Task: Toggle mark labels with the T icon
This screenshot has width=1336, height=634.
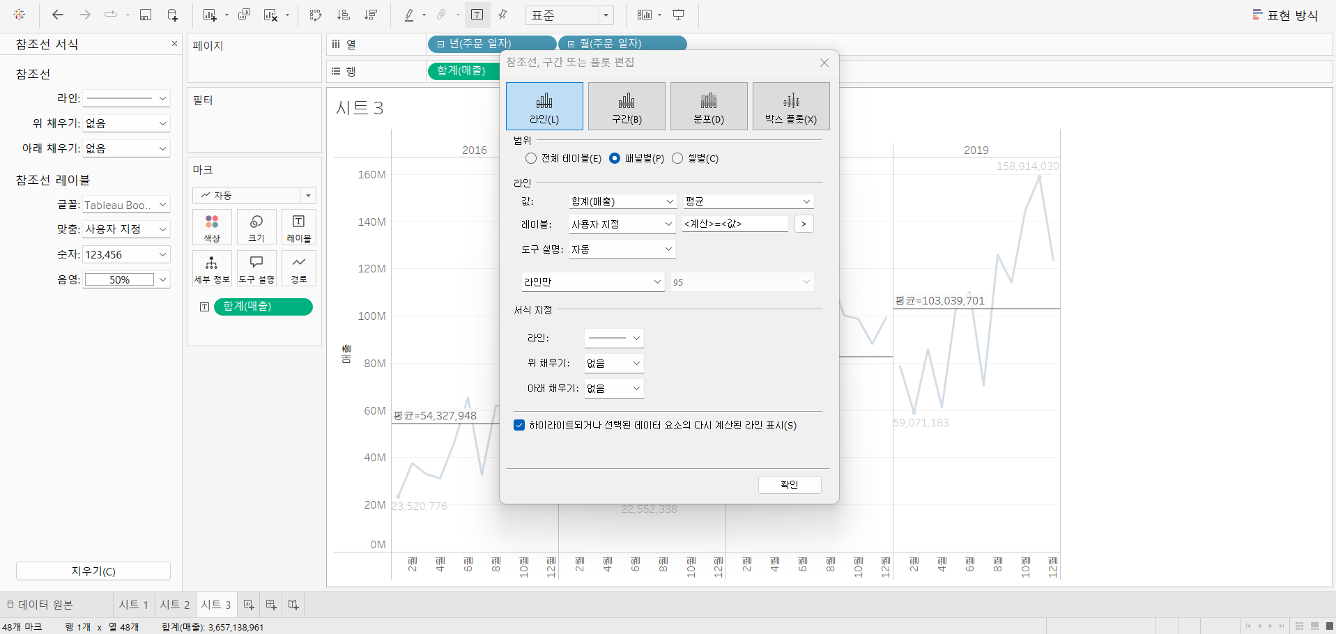Action: (x=477, y=15)
